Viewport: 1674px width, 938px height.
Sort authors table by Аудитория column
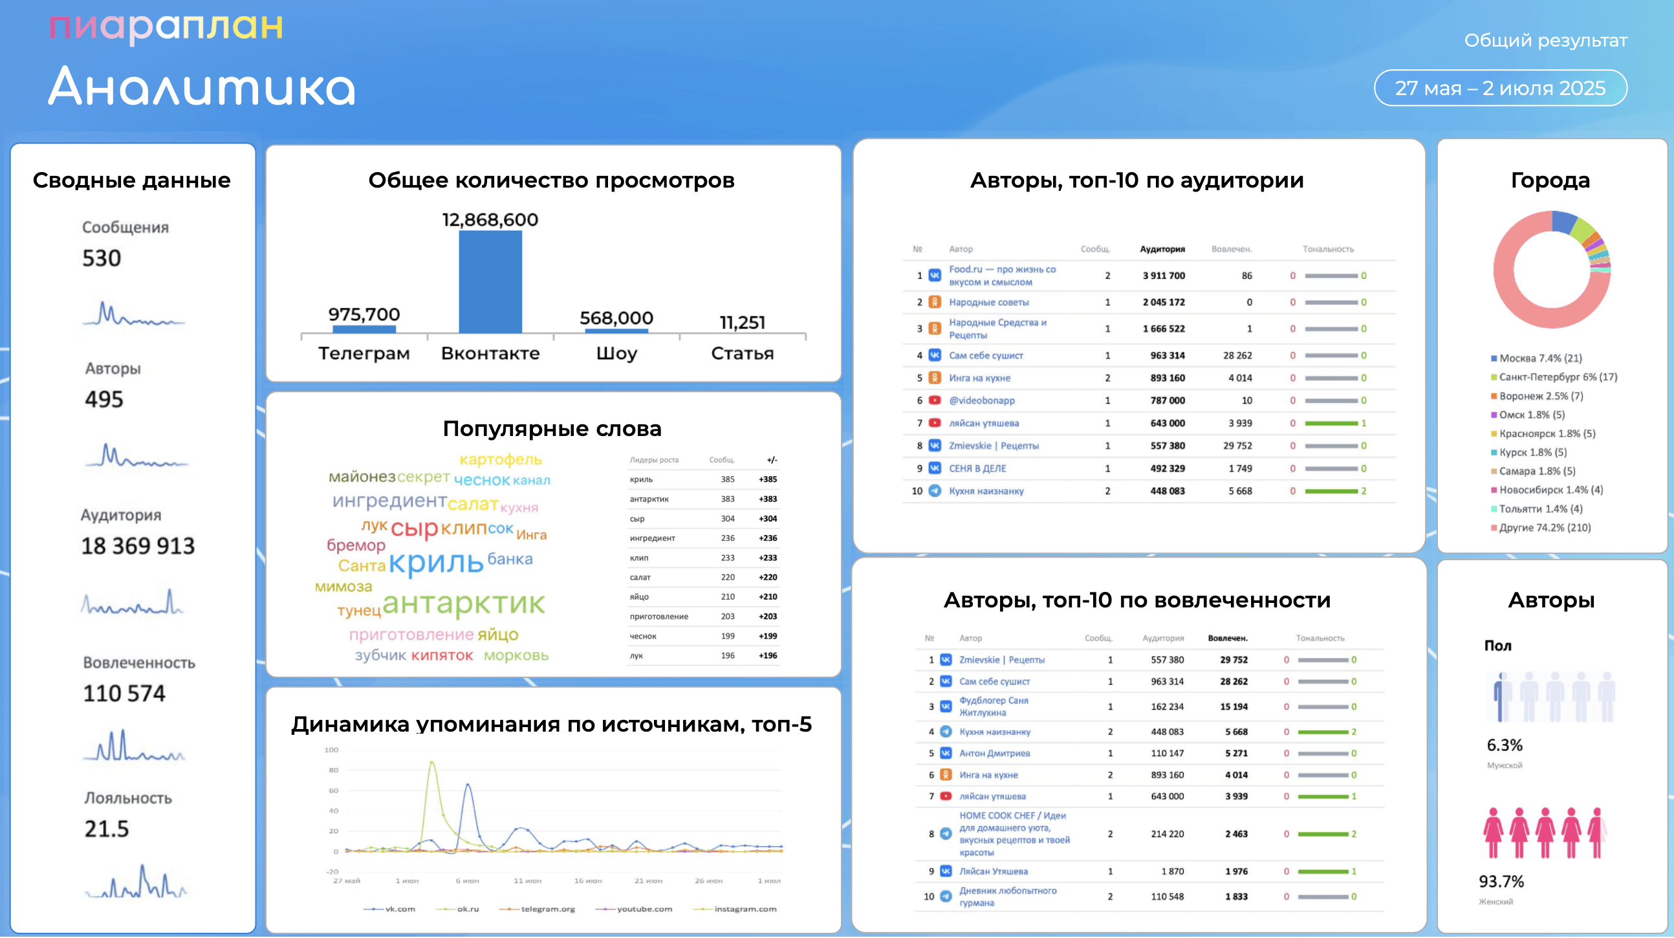coord(1162,249)
